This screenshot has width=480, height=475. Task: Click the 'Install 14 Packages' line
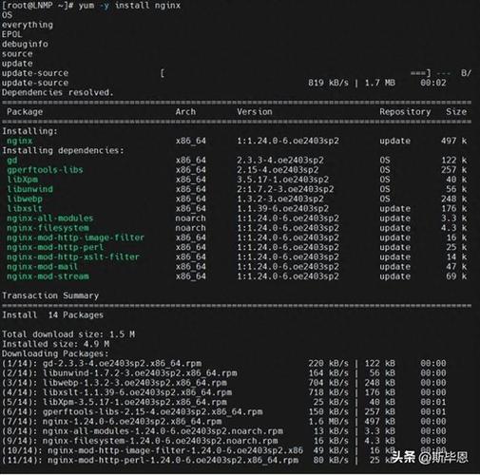point(52,315)
